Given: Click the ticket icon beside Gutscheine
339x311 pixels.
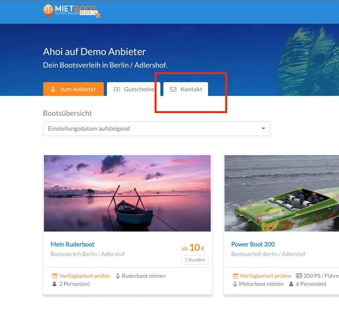Looking at the screenshot, I should pos(117,89).
